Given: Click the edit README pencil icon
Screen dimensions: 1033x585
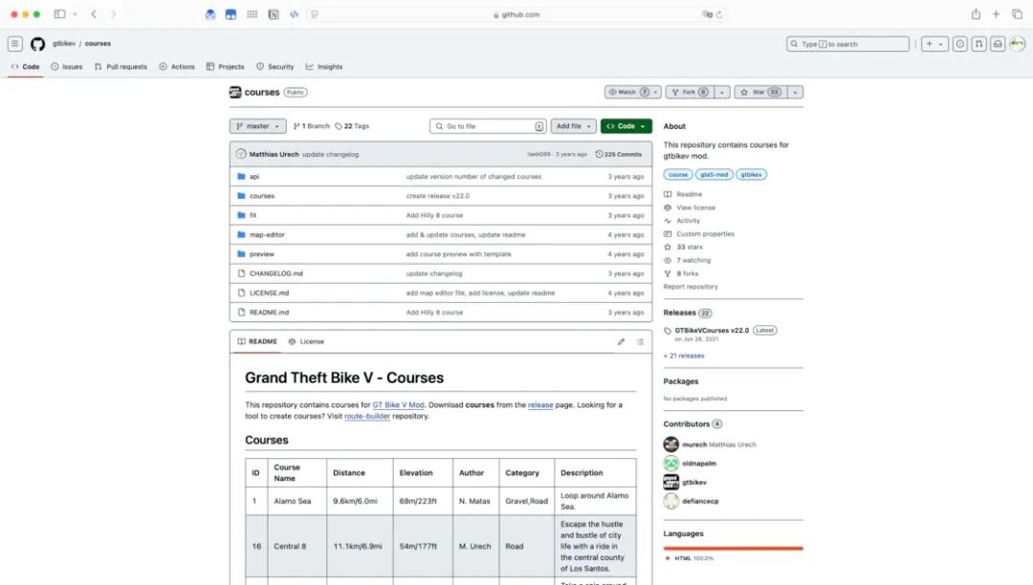Looking at the screenshot, I should tap(621, 341).
